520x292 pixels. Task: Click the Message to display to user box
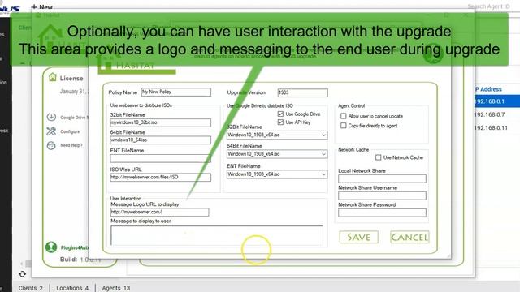(217, 236)
